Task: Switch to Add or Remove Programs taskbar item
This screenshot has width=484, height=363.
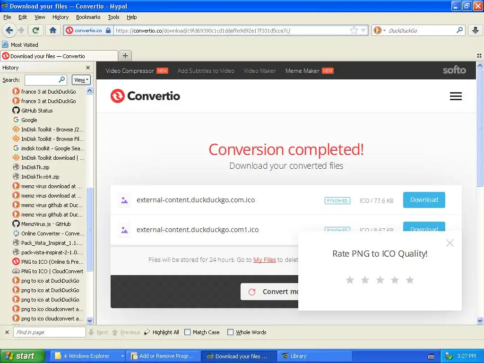Action: point(164,356)
